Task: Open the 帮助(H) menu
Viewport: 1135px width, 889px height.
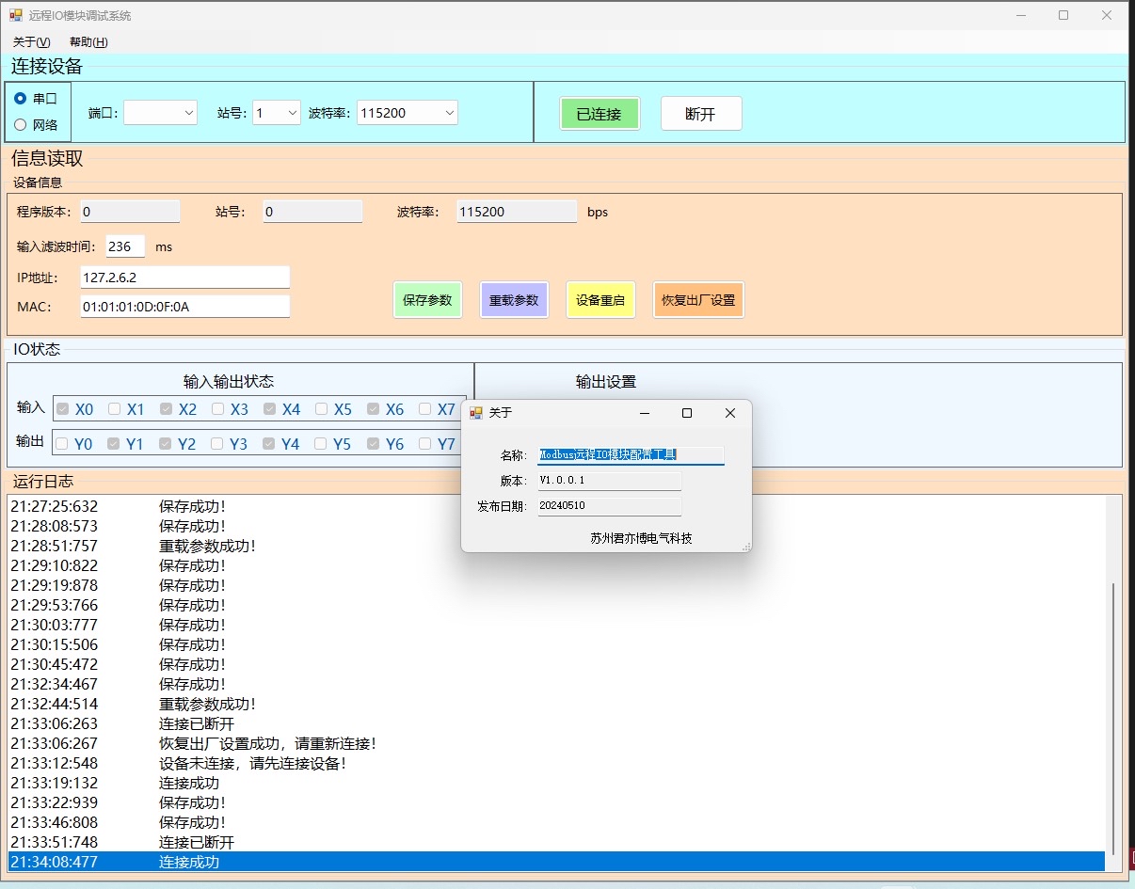Action: pos(88,42)
